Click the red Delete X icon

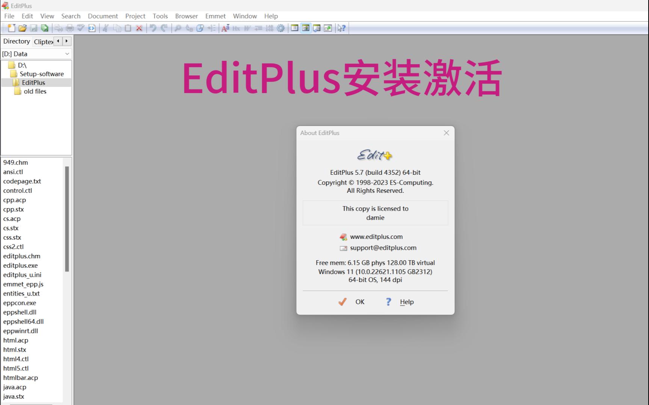point(139,28)
